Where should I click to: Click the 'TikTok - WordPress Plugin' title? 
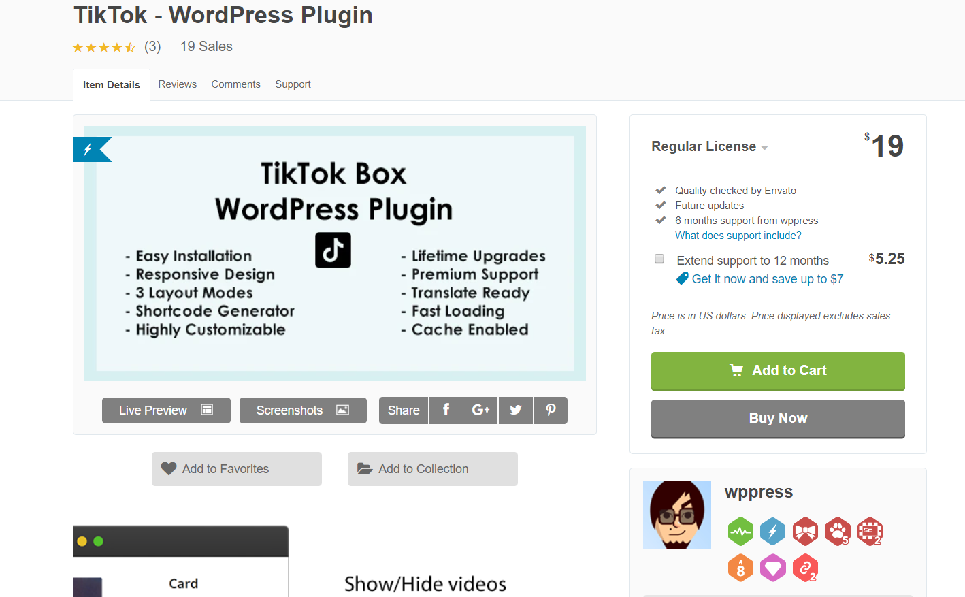coord(223,15)
